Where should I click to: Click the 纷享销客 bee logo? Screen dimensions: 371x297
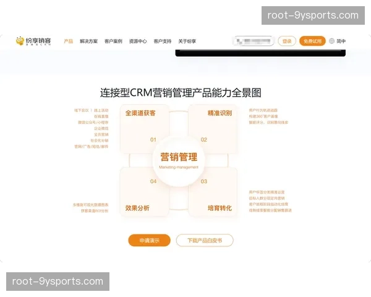coord(33,41)
